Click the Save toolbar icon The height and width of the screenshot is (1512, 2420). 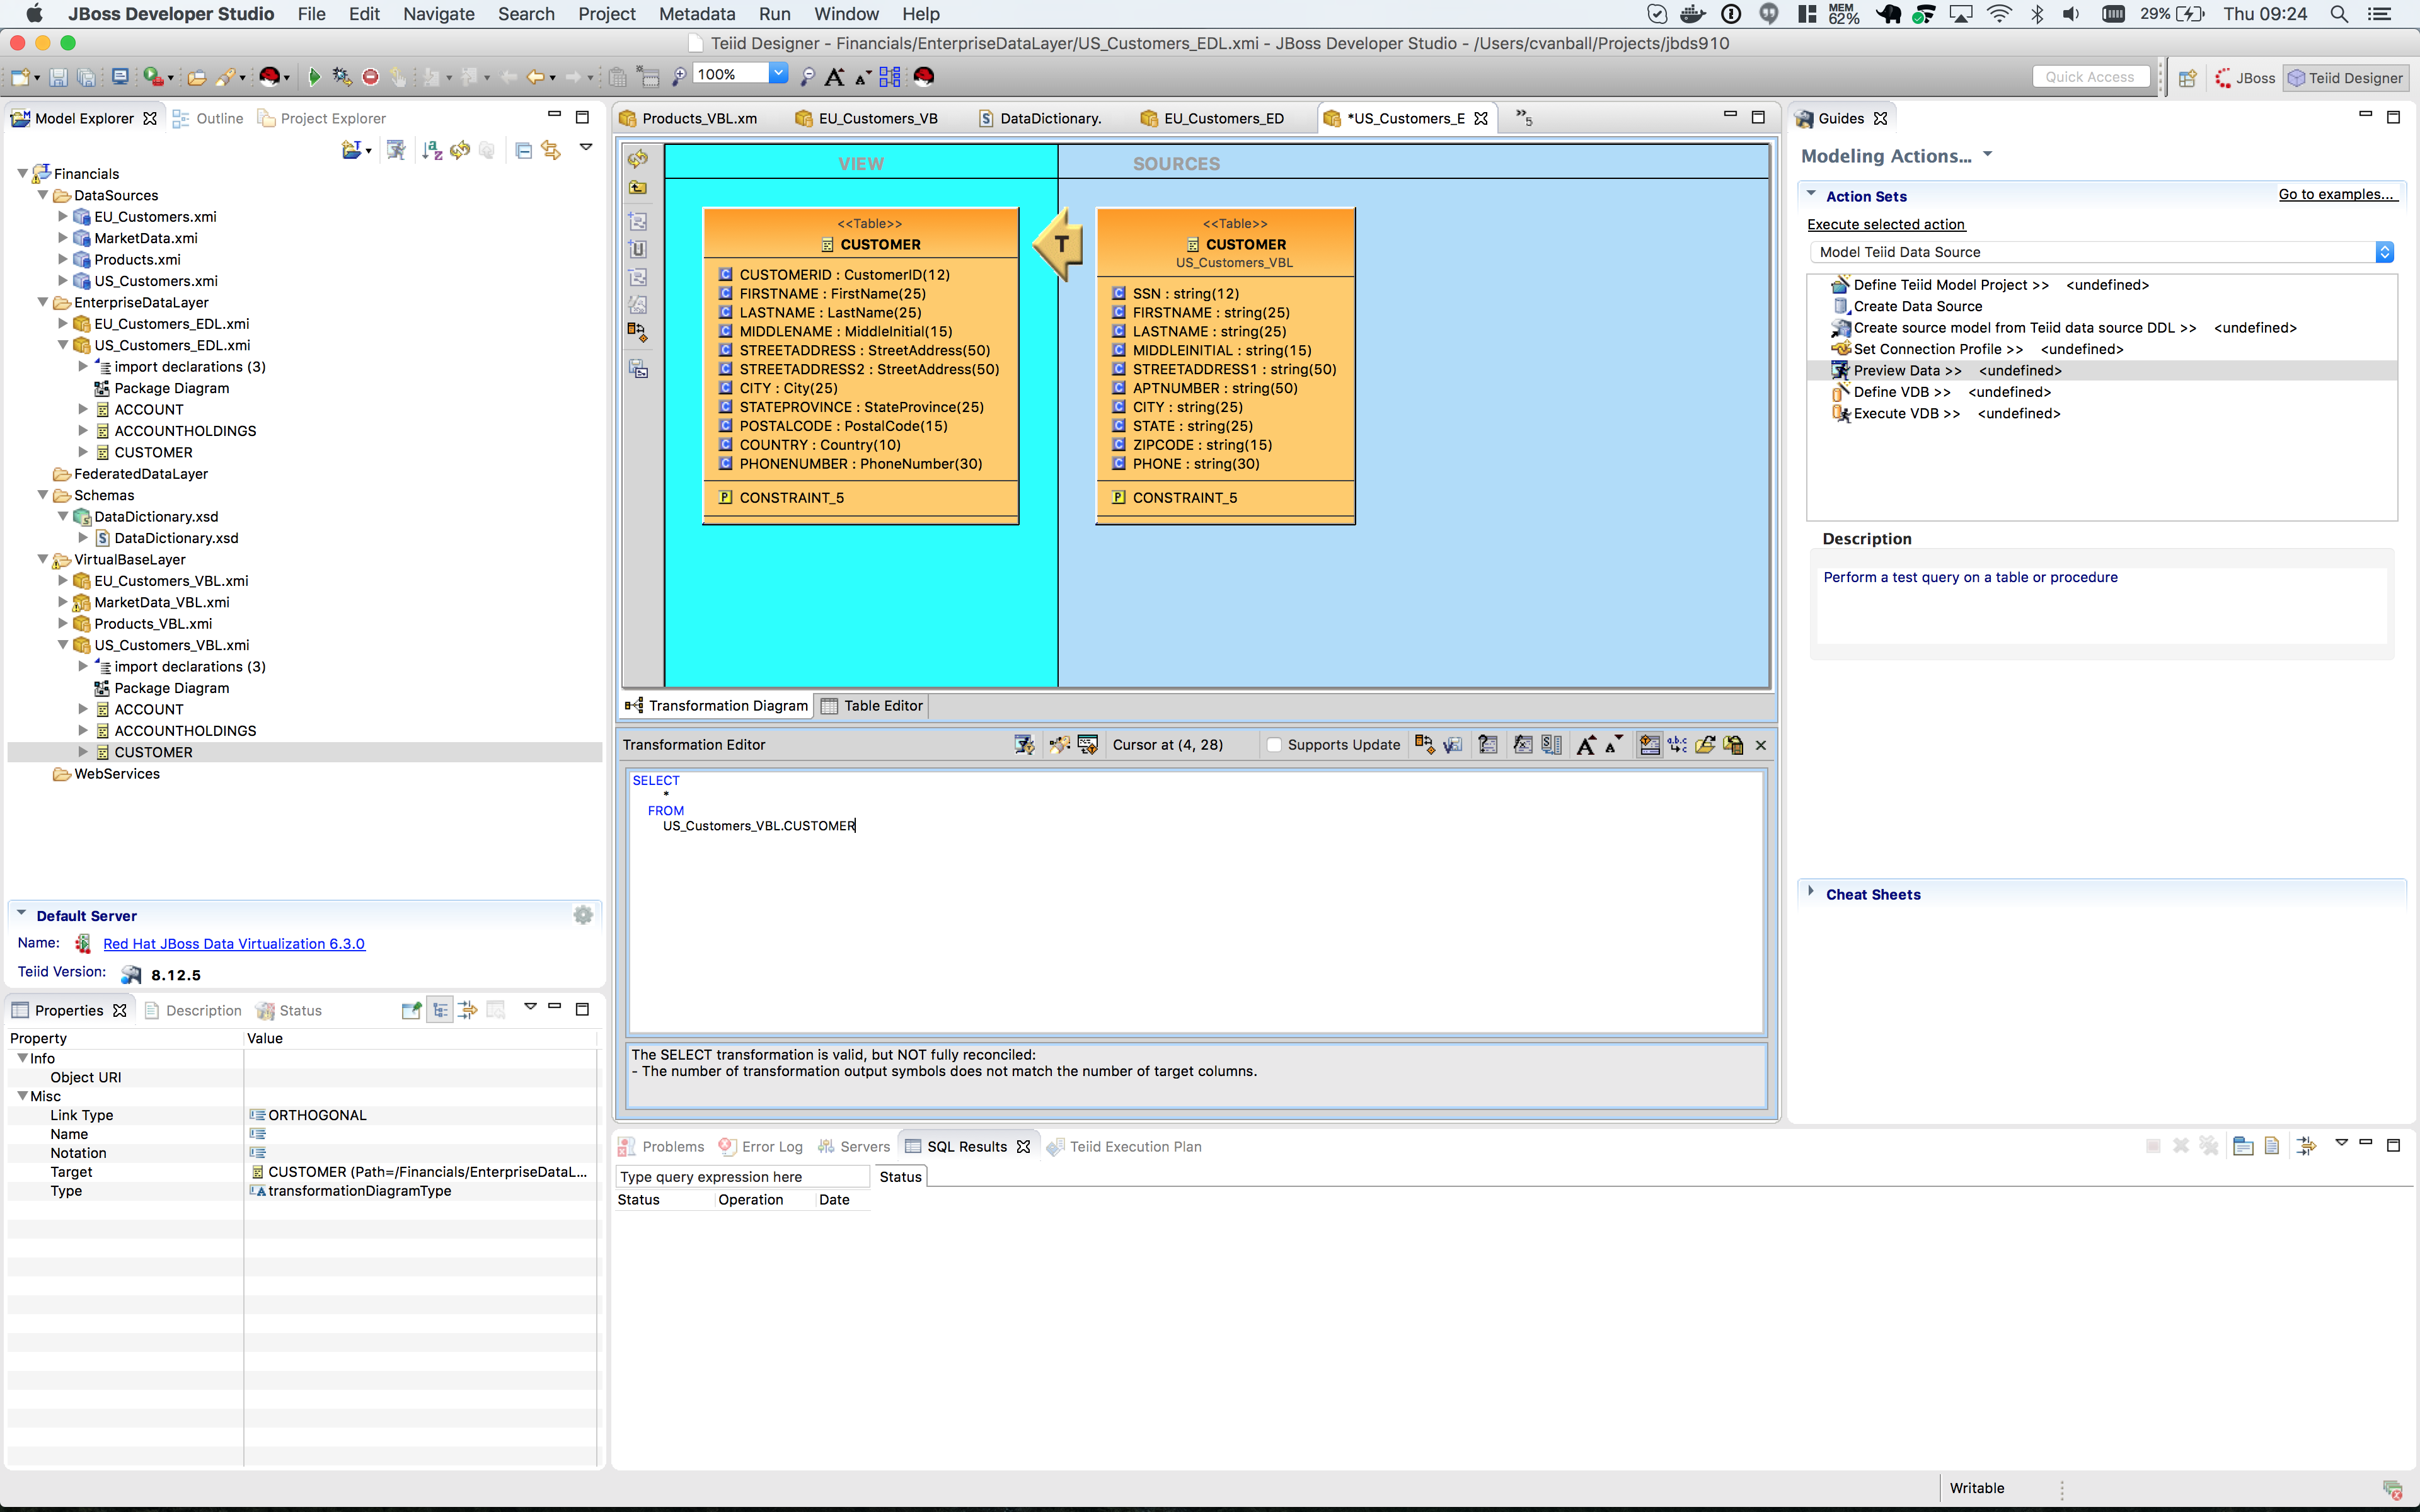[x=58, y=77]
